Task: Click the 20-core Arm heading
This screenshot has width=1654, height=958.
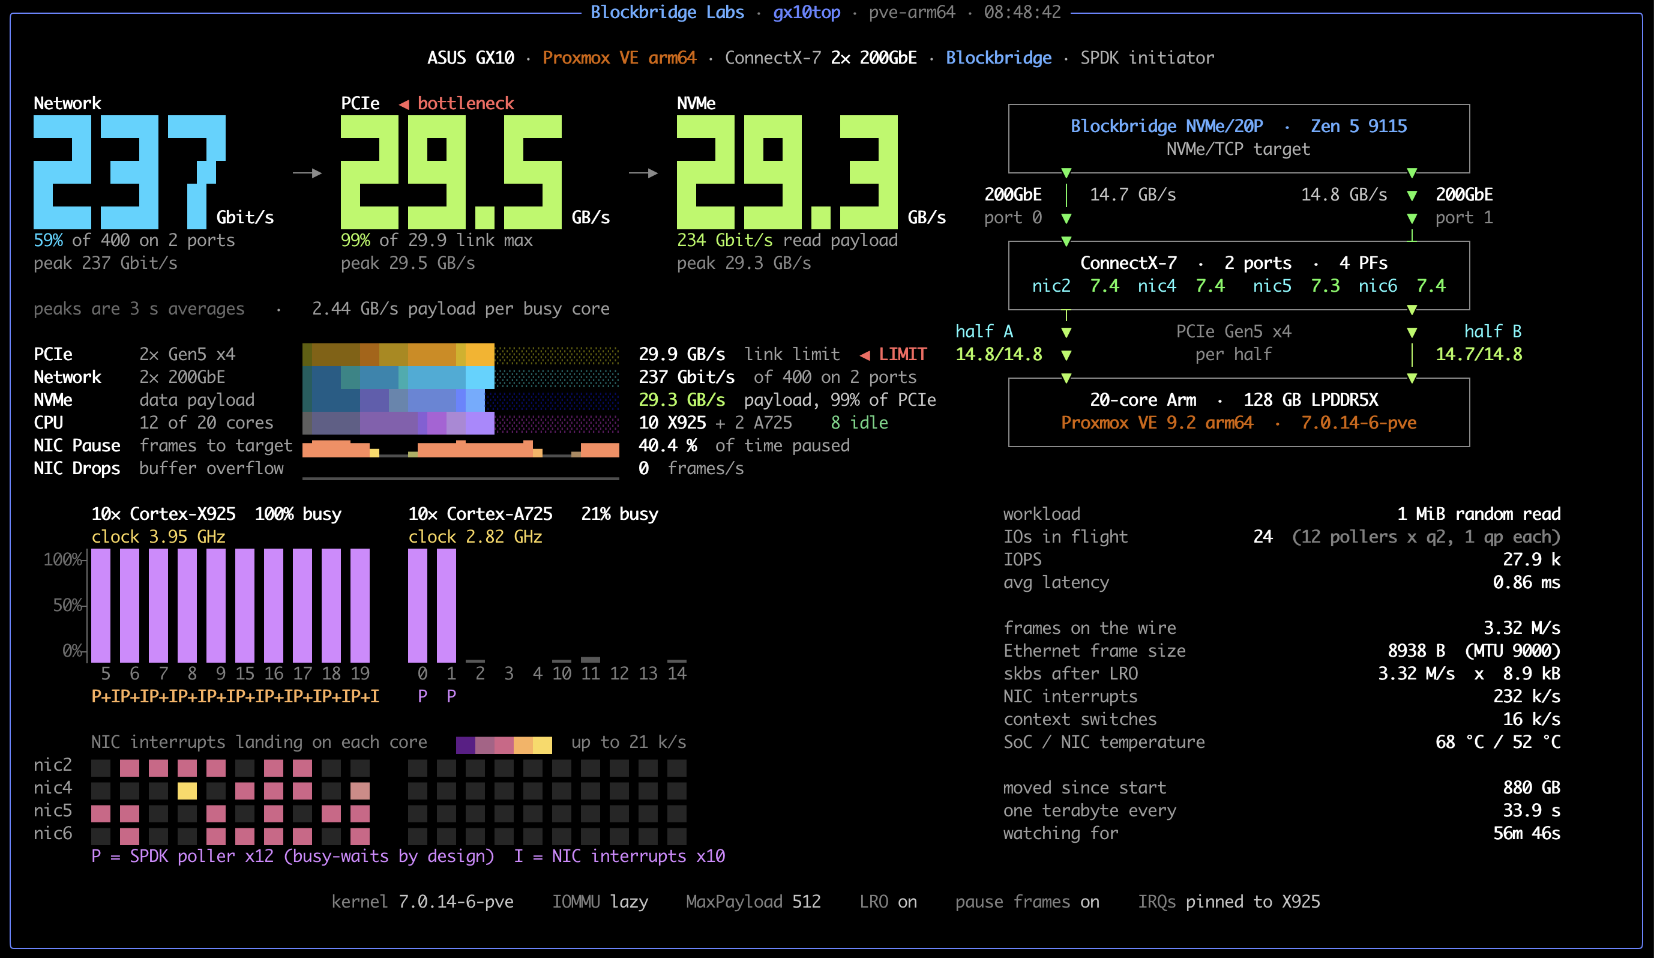Action: tap(1143, 400)
